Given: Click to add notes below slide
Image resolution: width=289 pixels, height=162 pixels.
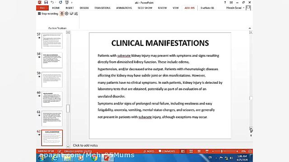Looking at the screenshot, I should [x=85, y=145].
